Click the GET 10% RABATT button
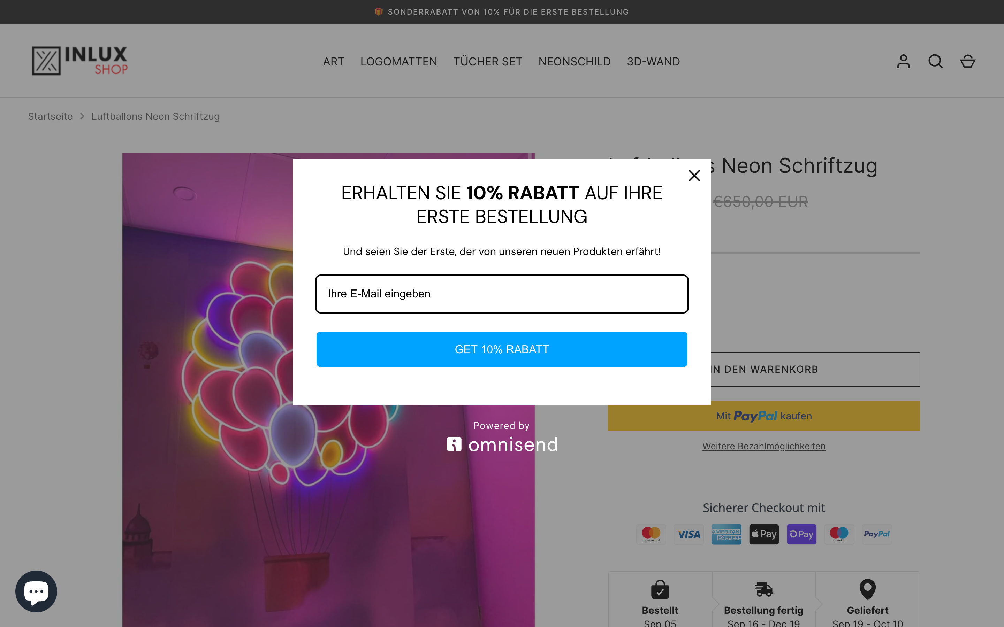 502,349
